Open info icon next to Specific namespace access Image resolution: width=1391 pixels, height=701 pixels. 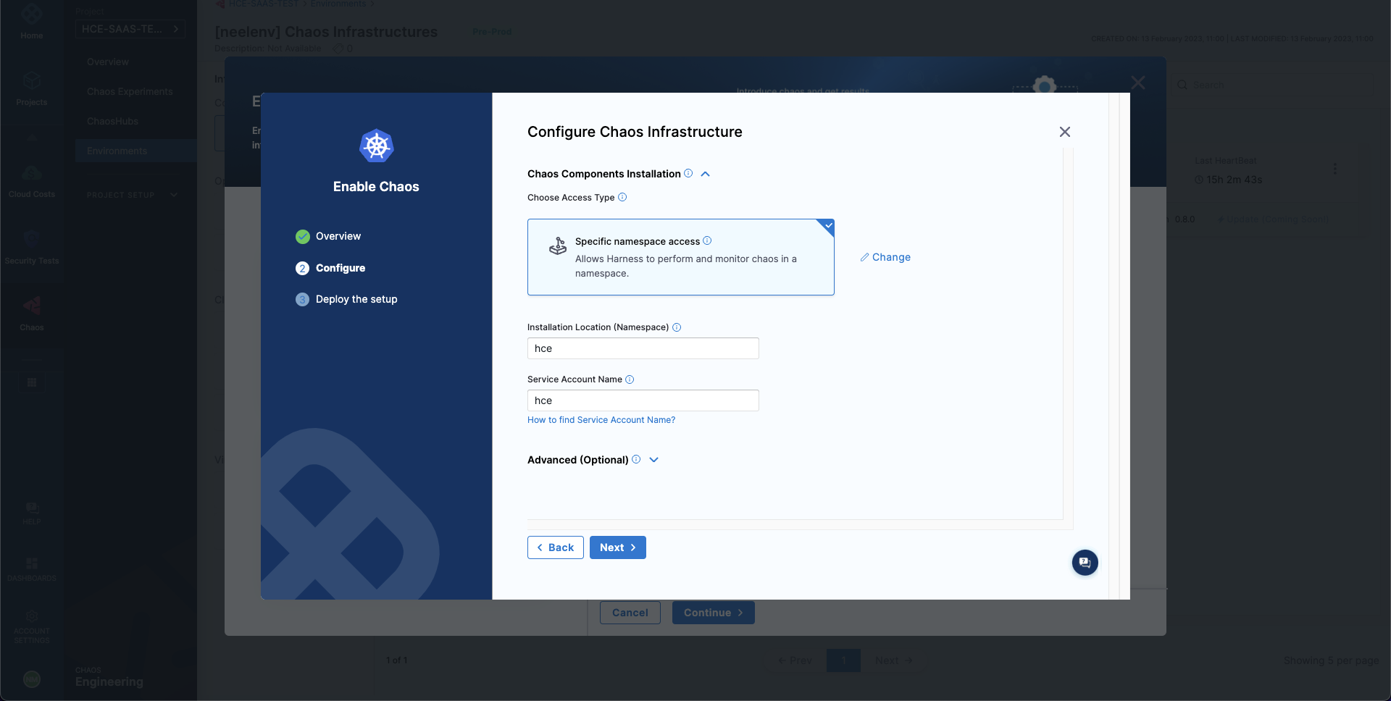707,240
